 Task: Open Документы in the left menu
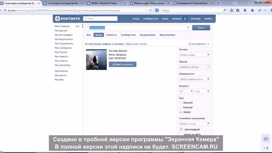tap(60, 75)
